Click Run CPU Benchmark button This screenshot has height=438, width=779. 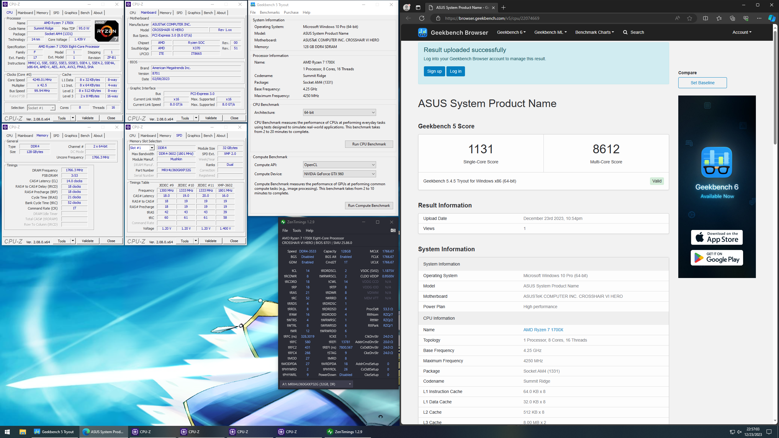pyautogui.click(x=369, y=144)
